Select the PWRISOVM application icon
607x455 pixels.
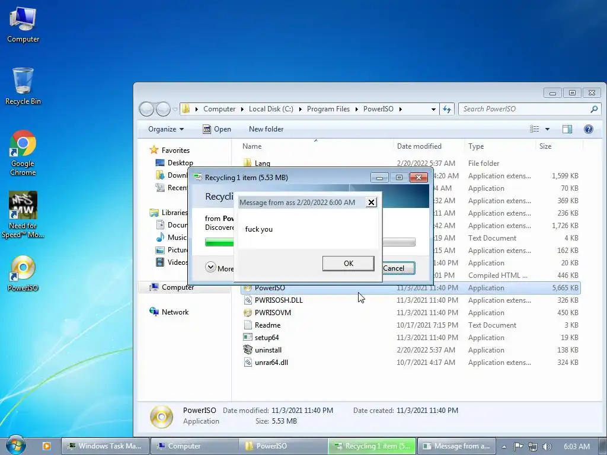[x=248, y=313]
